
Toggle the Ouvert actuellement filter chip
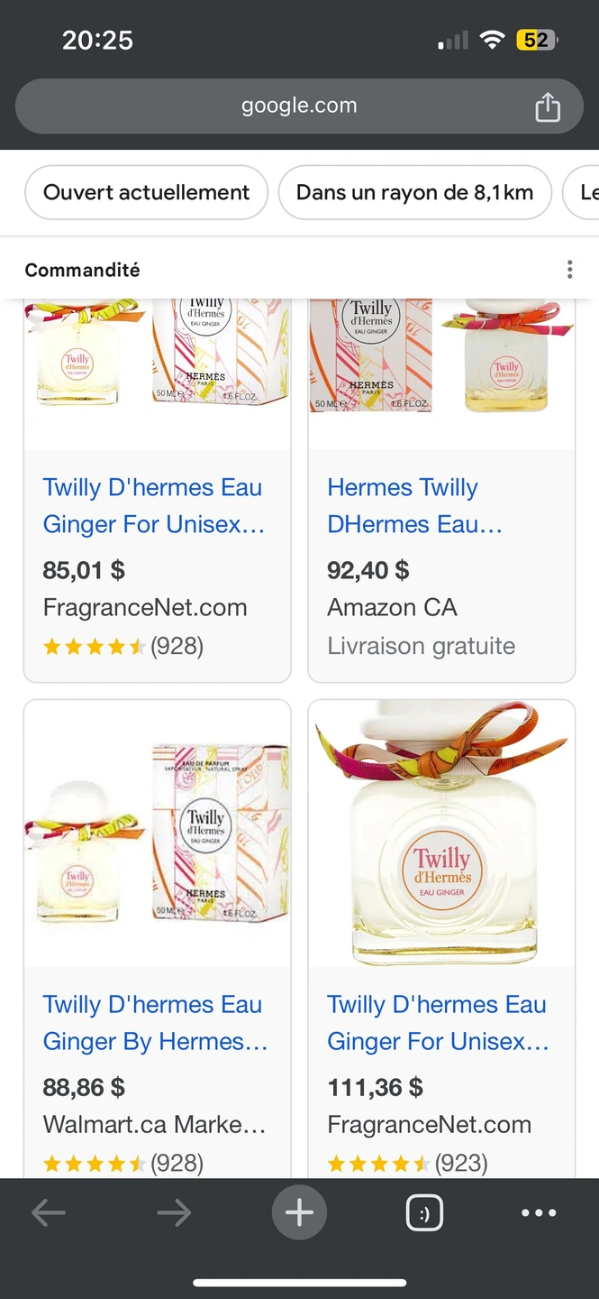(x=146, y=192)
